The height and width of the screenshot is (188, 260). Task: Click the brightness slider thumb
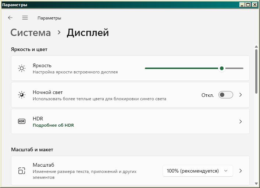tap(222, 68)
